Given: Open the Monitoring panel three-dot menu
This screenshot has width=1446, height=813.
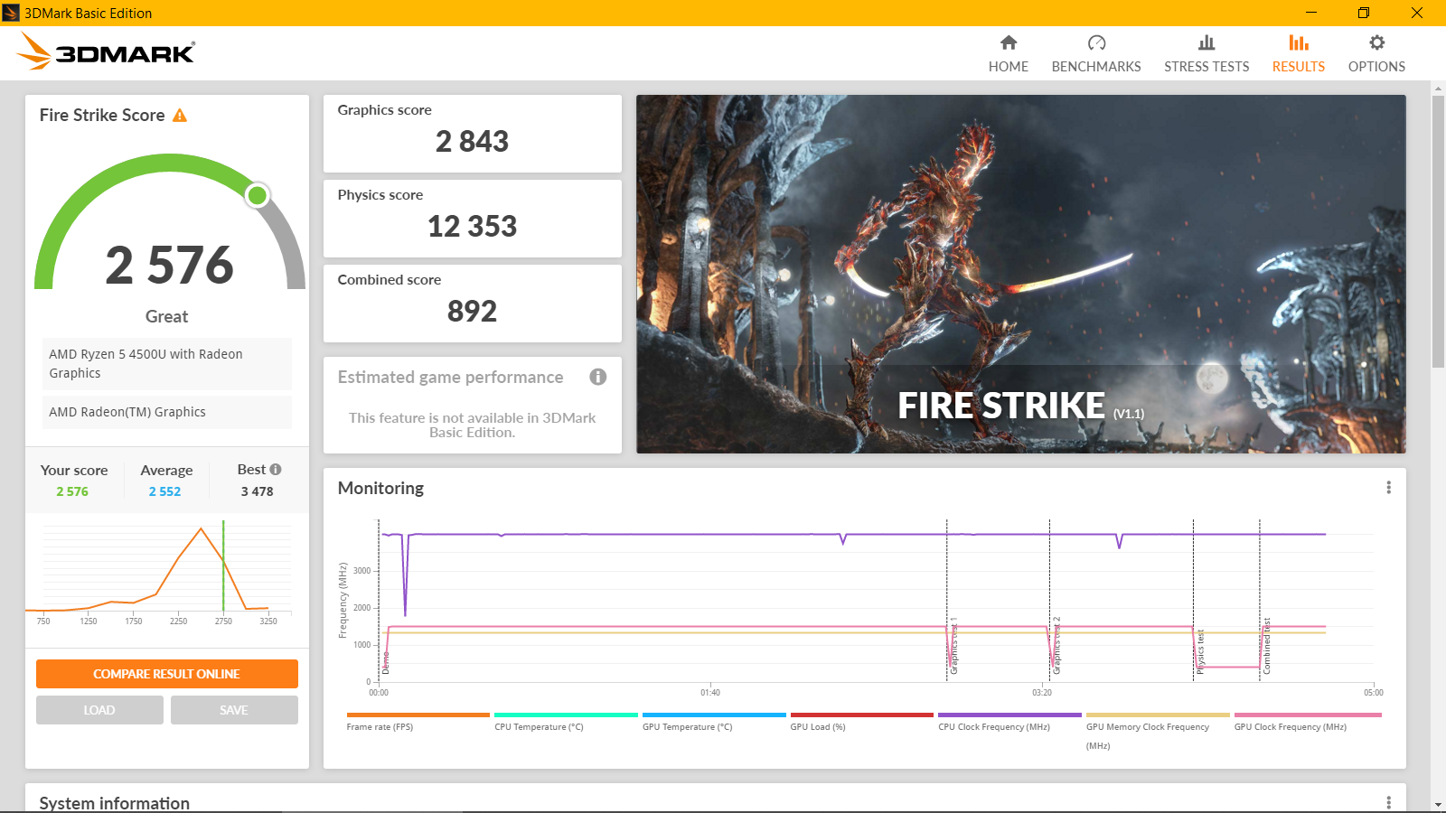Looking at the screenshot, I should pyautogui.click(x=1389, y=488).
